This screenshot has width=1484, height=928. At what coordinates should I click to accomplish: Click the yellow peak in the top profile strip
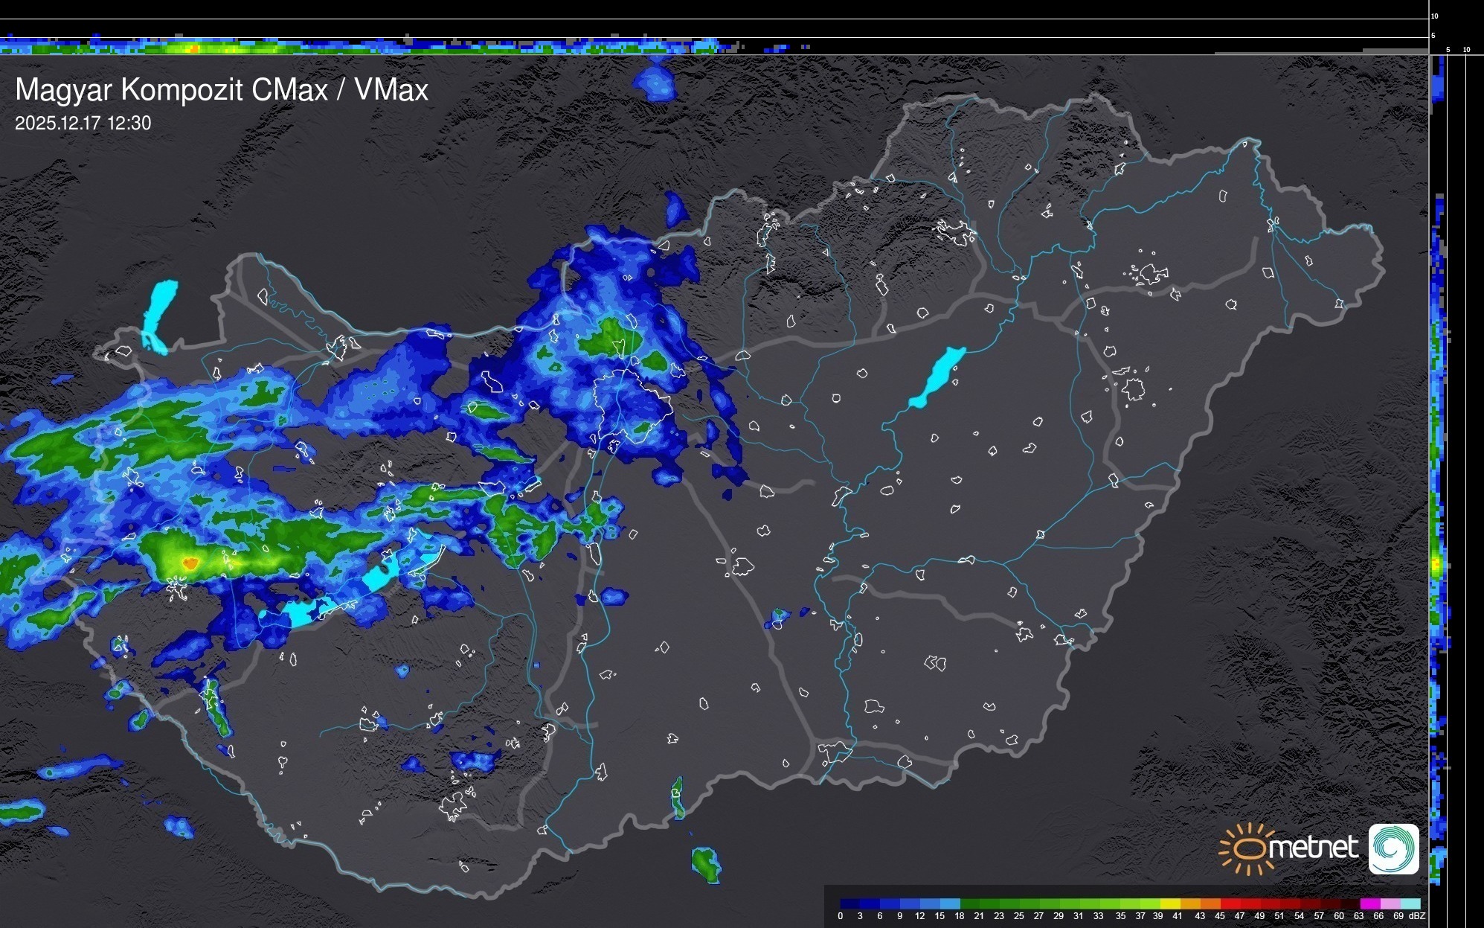(x=193, y=48)
